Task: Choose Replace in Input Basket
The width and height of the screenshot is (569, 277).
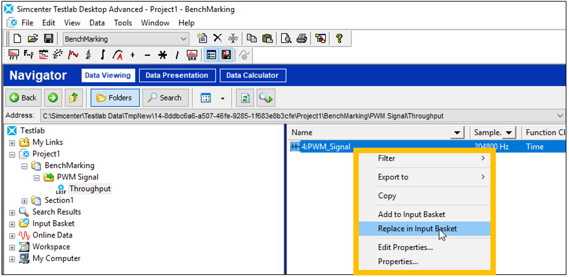Action: click(424, 228)
